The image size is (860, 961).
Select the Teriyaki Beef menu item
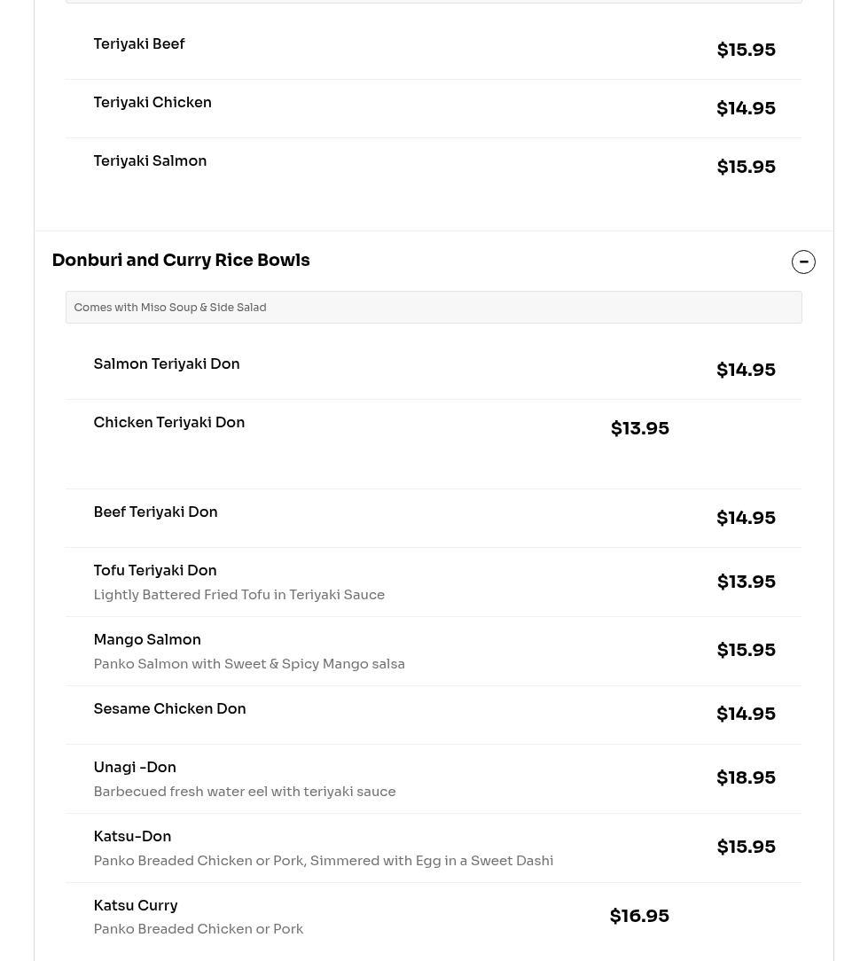pyautogui.click(x=434, y=50)
